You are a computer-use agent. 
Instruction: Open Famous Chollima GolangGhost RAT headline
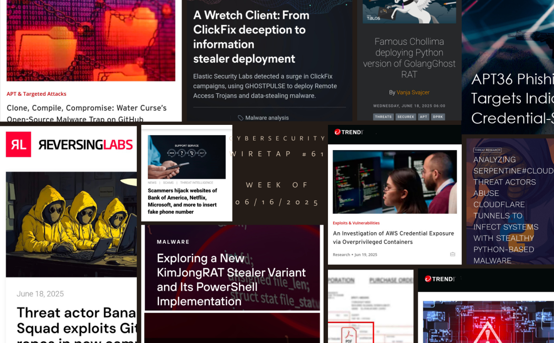(x=409, y=58)
